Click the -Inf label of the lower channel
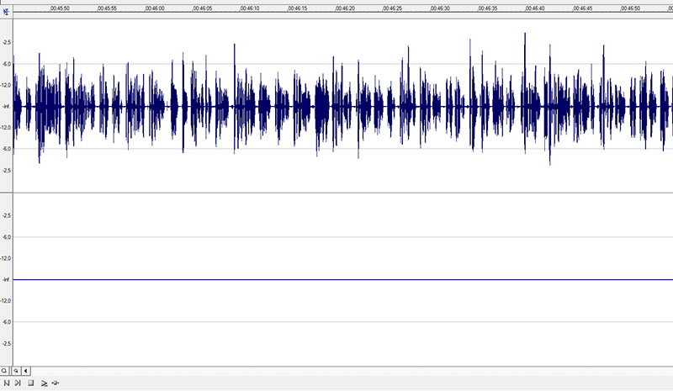 6,279
